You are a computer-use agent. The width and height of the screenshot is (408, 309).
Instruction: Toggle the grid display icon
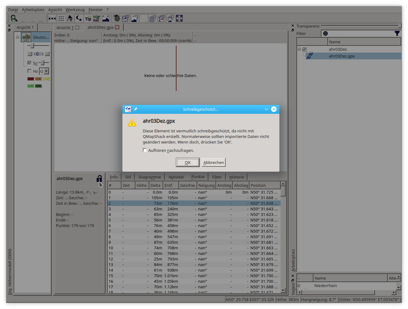point(61,19)
